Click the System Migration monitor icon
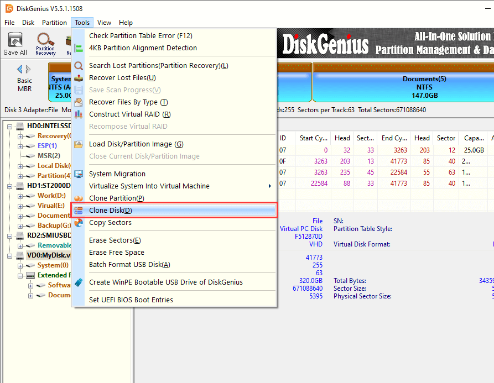This screenshot has height=383, width=494. [x=79, y=174]
